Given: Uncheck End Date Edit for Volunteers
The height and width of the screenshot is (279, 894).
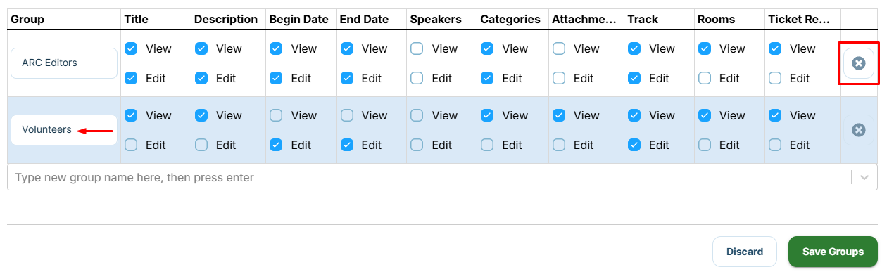Looking at the screenshot, I should [x=346, y=145].
